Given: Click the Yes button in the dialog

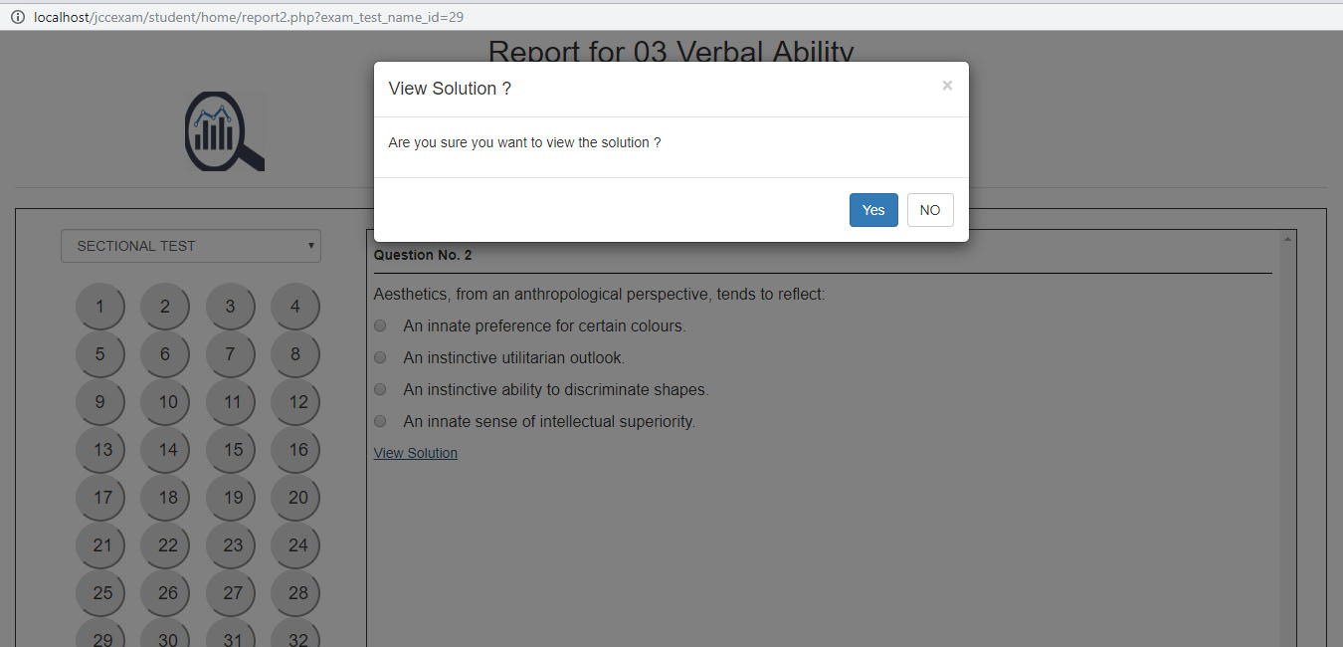Looking at the screenshot, I should [872, 210].
